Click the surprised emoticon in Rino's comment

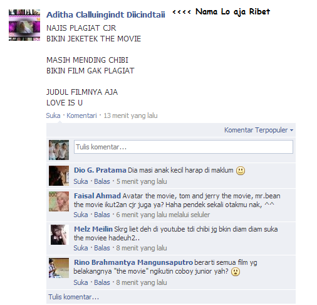(236, 272)
